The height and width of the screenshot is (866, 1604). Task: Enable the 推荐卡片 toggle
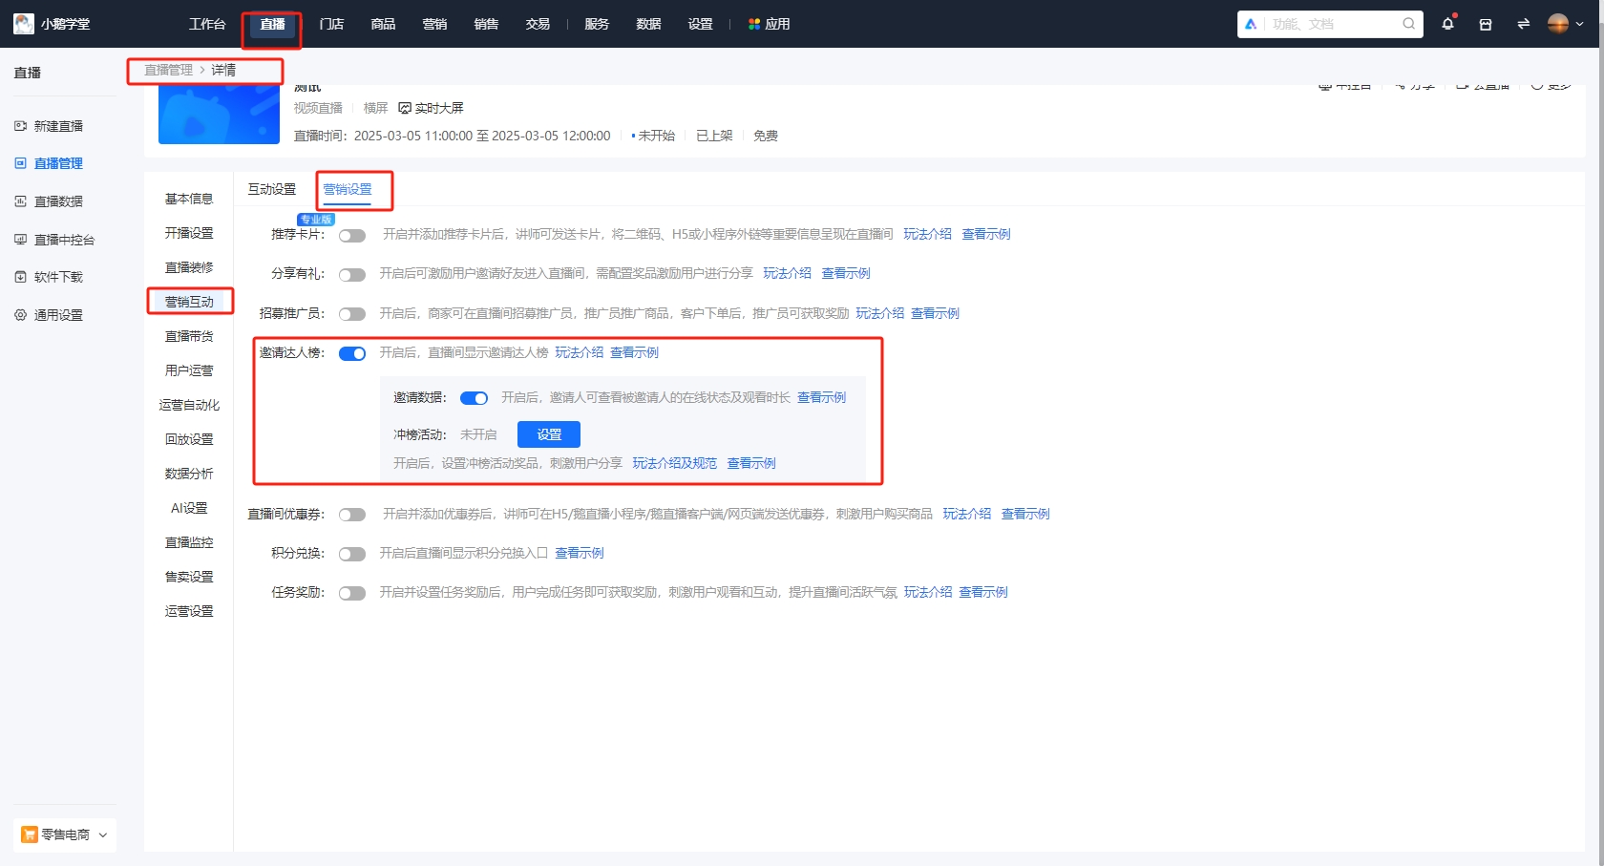tap(352, 235)
